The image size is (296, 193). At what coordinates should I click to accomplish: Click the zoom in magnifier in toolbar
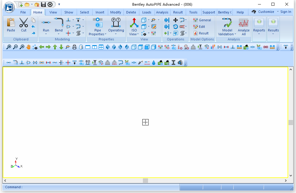(x=9, y=47)
